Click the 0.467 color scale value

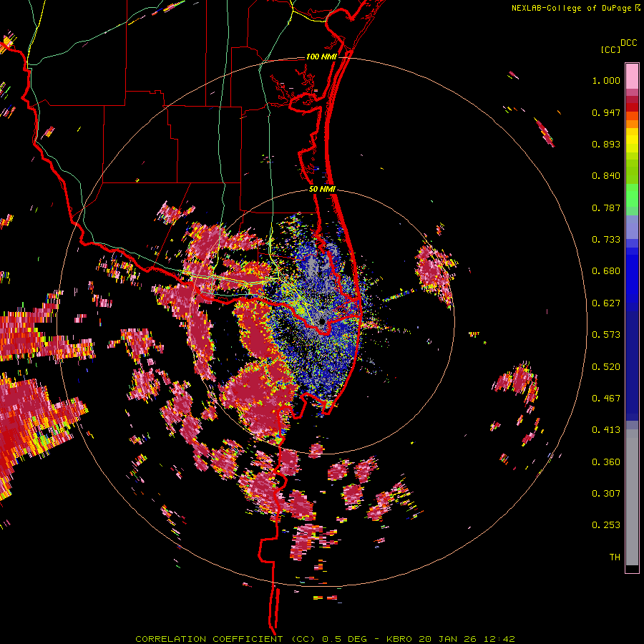(606, 399)
